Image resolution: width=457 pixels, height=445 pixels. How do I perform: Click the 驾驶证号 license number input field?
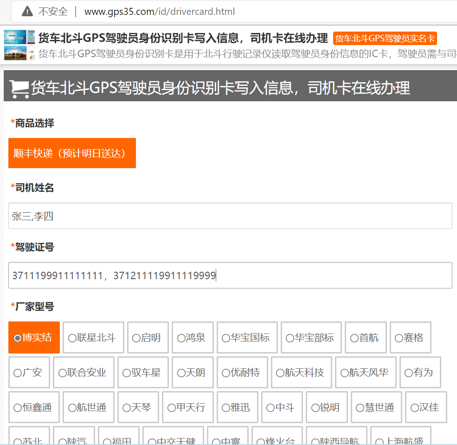(230, 275)
